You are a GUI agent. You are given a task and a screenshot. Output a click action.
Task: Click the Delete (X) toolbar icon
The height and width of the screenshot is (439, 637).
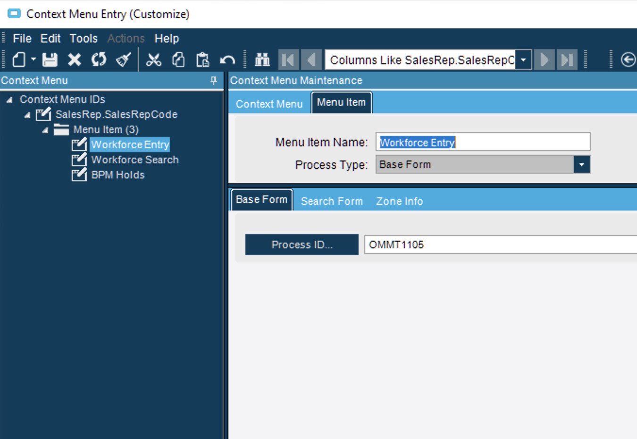pyautogui.click(x=75, y=60)
